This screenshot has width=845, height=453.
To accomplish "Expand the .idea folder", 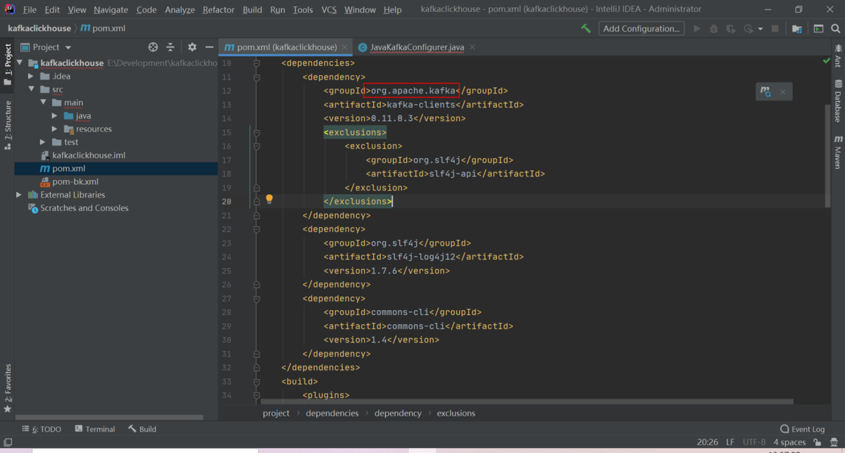I will coord(31,76).
